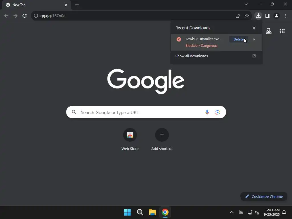Show hidden system tray icons
Viewport: 292px width, 219px height.
click(232, 212)
